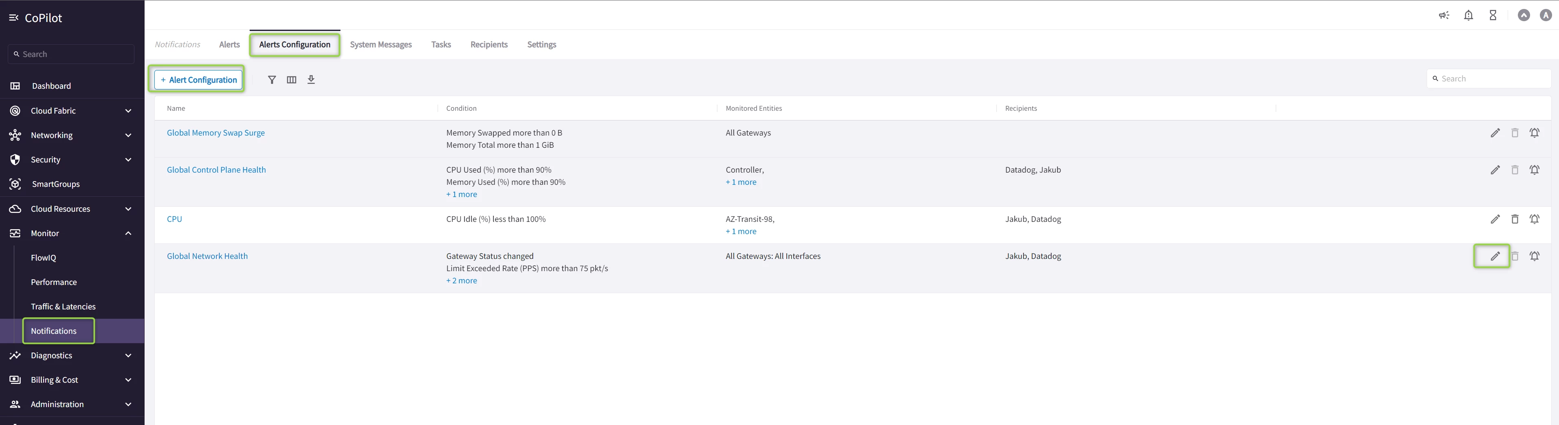Open the notification bell in header
1559x425 pixels.
1468,16
